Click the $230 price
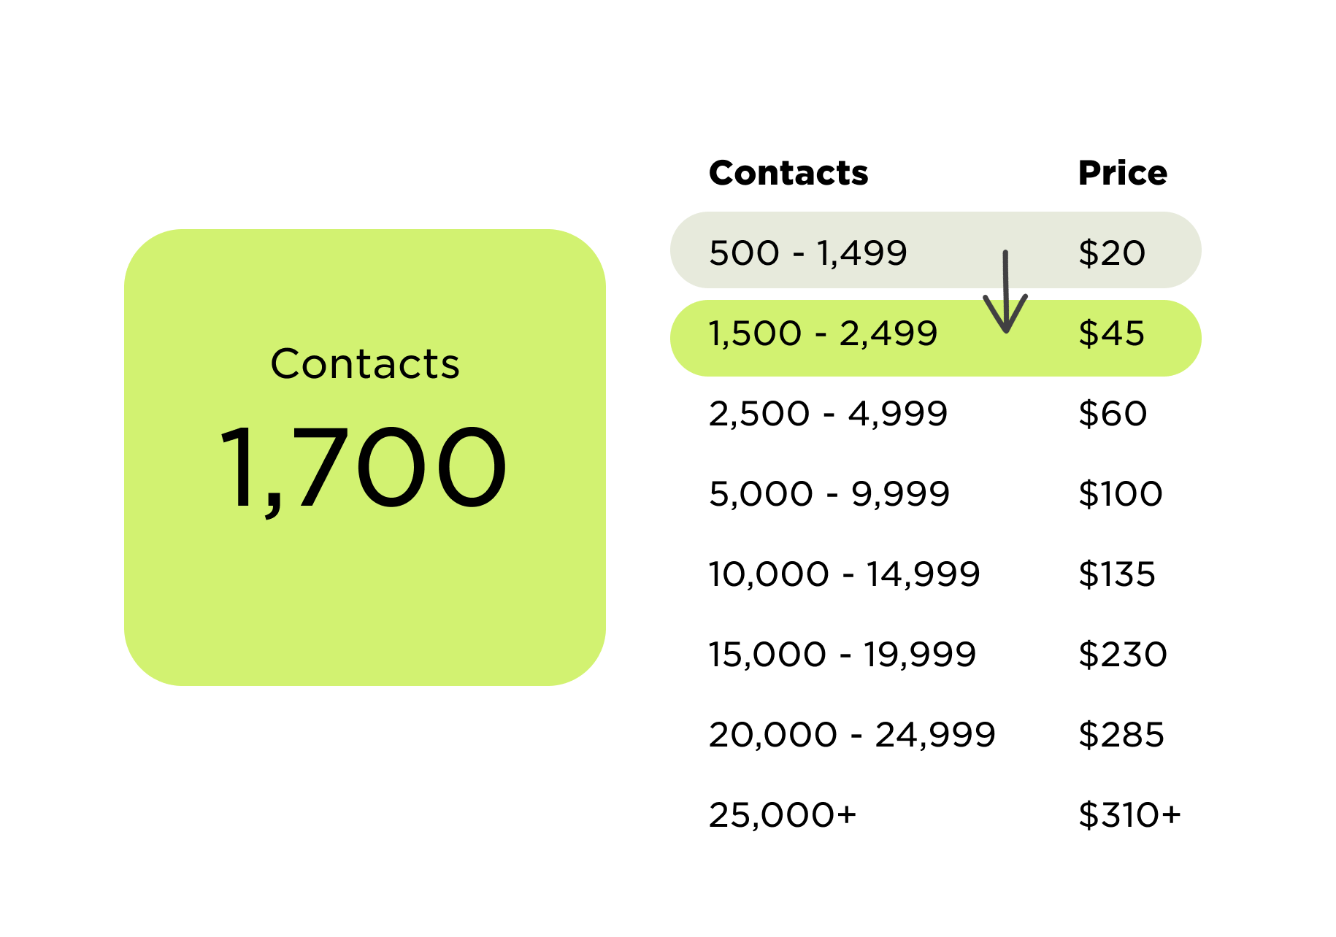Screen dimensions: 1336x937 [x=1123, y=655]
